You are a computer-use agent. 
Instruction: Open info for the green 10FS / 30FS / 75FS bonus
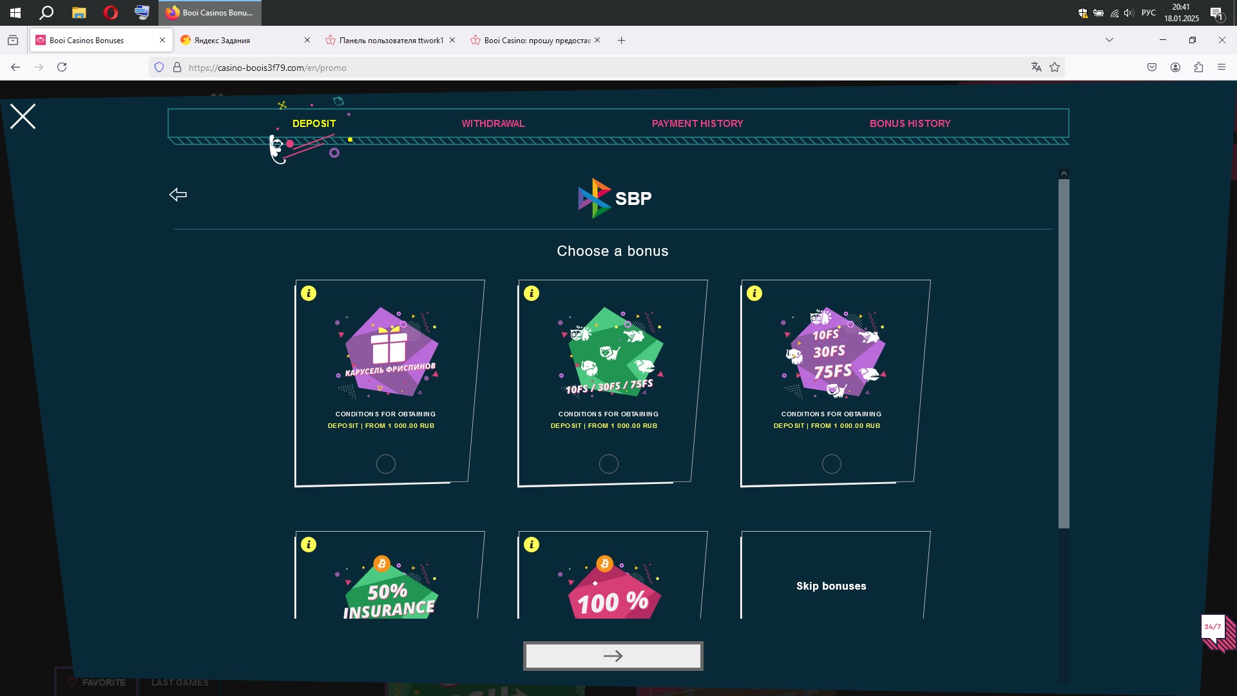coord(532,293)
